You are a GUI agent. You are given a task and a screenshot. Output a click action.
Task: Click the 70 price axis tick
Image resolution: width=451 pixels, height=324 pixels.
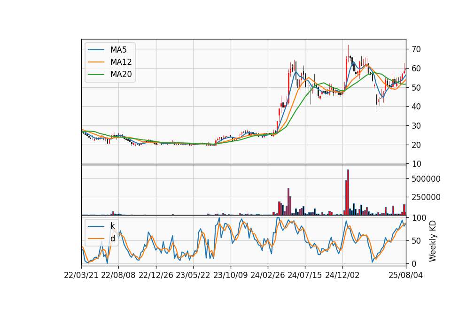click(x=416, y=49)
